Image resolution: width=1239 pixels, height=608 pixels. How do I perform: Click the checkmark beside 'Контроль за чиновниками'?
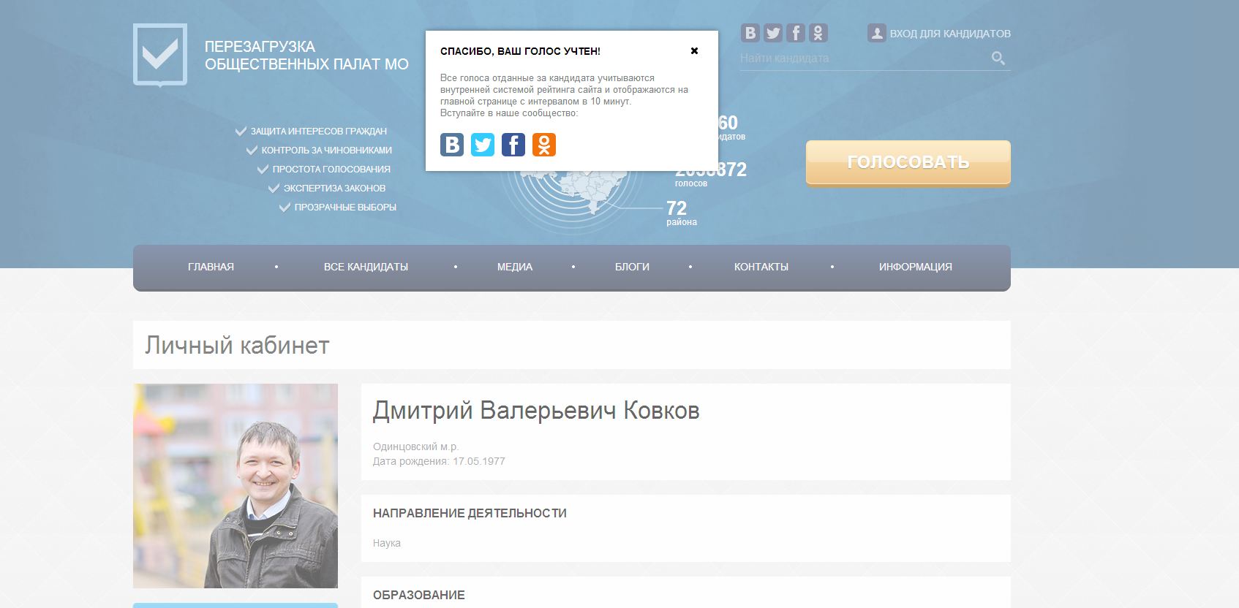252,151
